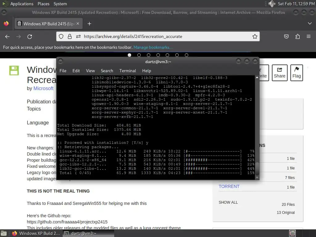Select the seventh carousel dot

coord(186,55)
